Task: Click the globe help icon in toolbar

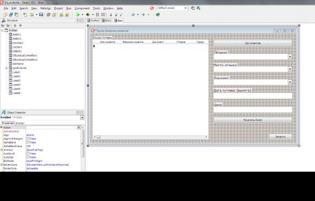Action: (x=158, y=15)
